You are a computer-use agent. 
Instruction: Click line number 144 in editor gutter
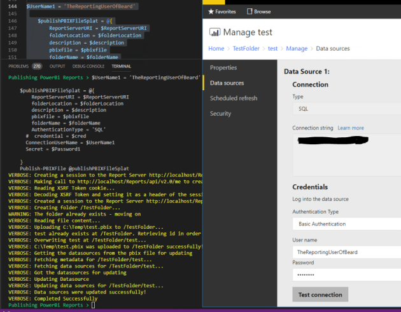pyautogui.click(x=12, y=6)
